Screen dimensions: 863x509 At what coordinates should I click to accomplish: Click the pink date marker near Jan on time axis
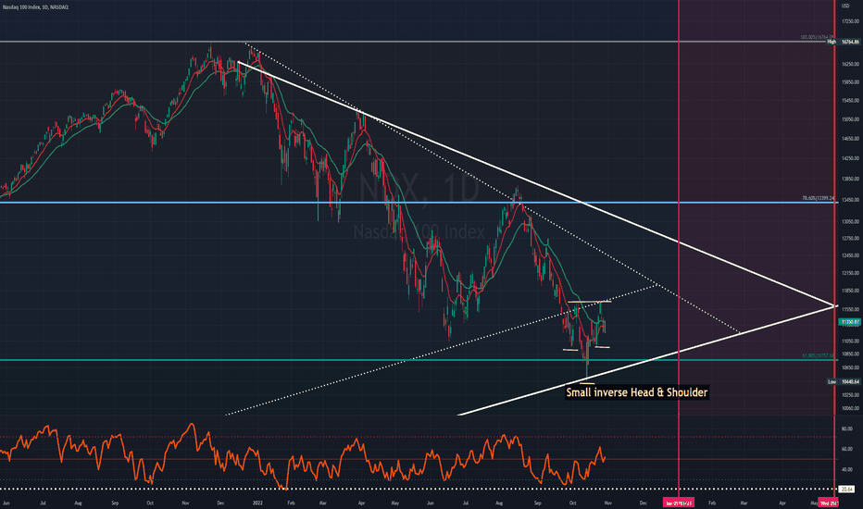click(x=678, y=503)
